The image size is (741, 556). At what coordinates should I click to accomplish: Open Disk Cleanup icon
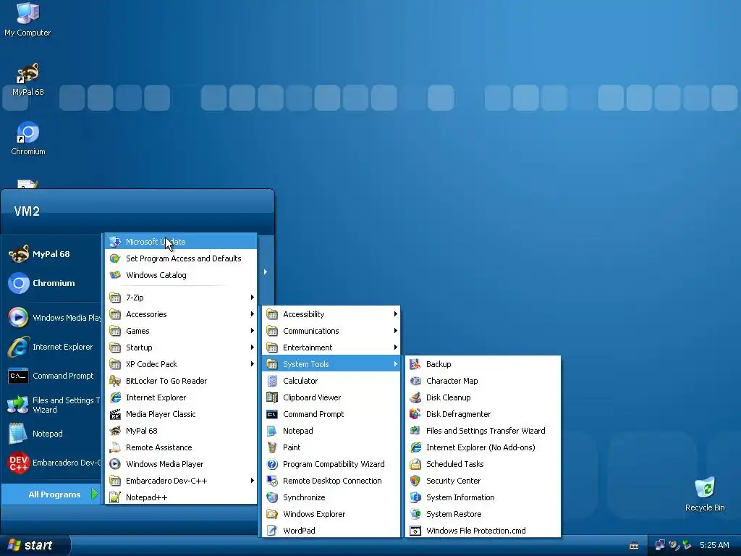[415, 397]
